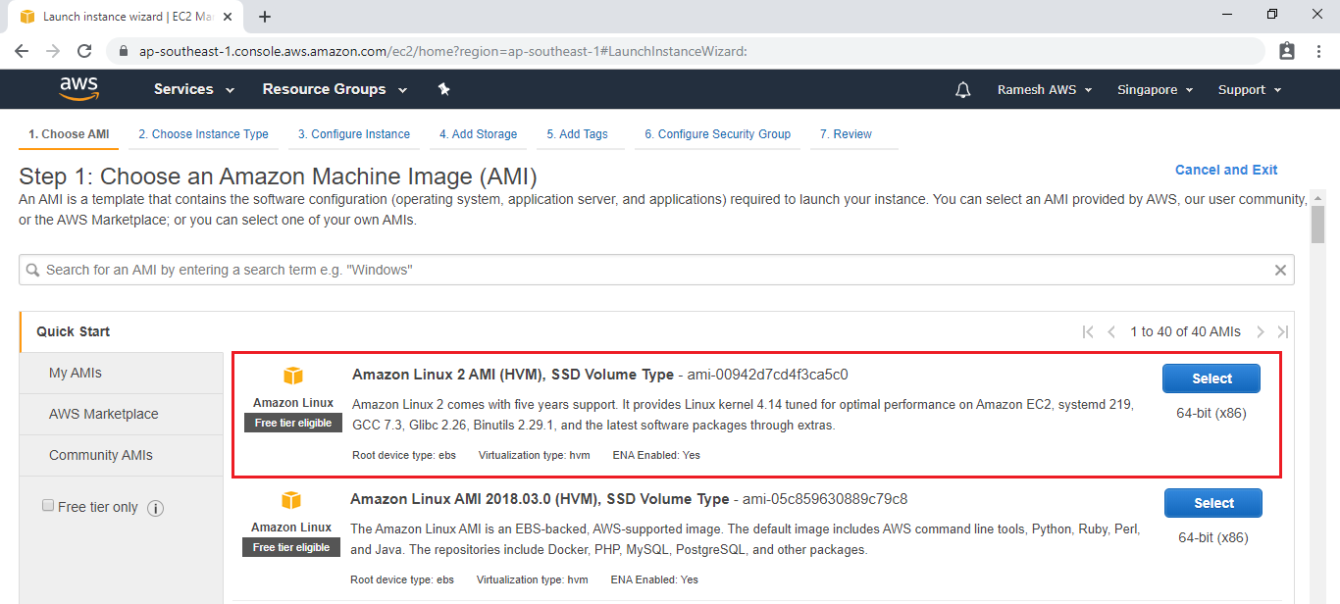Click the Amazon Linux 2 AMI title text
The image size is (1340, 604).
coord(512,375)
